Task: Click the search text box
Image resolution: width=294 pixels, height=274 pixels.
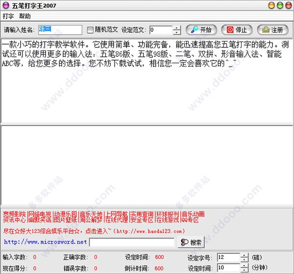Action: tap(132, 242)
